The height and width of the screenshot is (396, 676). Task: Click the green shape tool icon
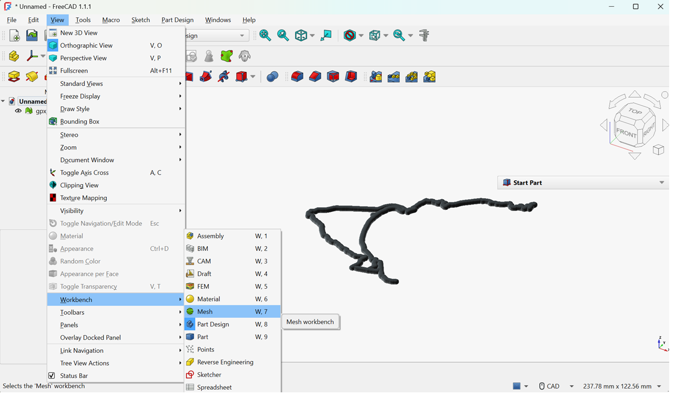[x=227, y=56]
